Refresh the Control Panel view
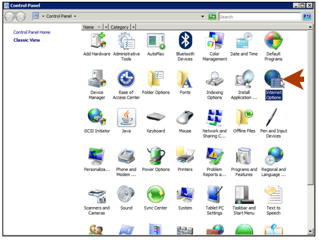Screen dimensions: 319x240 pyautogui.click(x=212, y=17)
